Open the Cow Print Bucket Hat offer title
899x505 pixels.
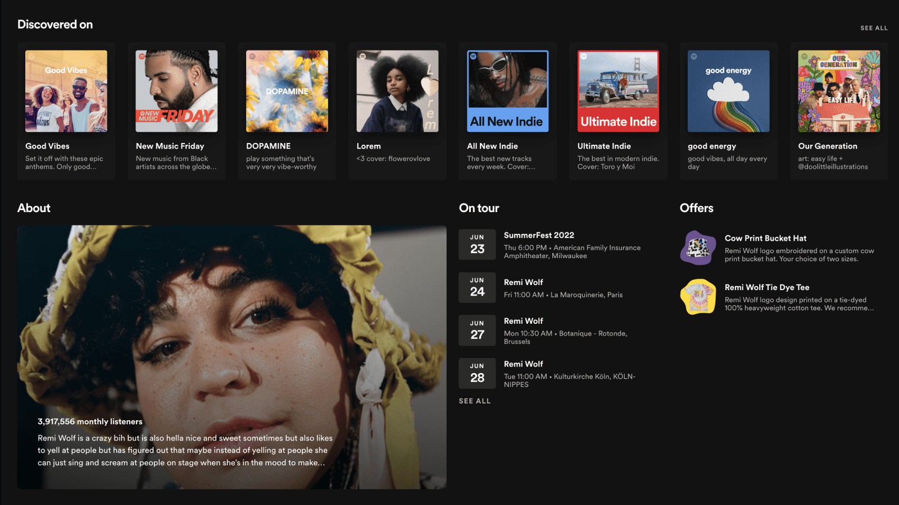tap(765, 238)
